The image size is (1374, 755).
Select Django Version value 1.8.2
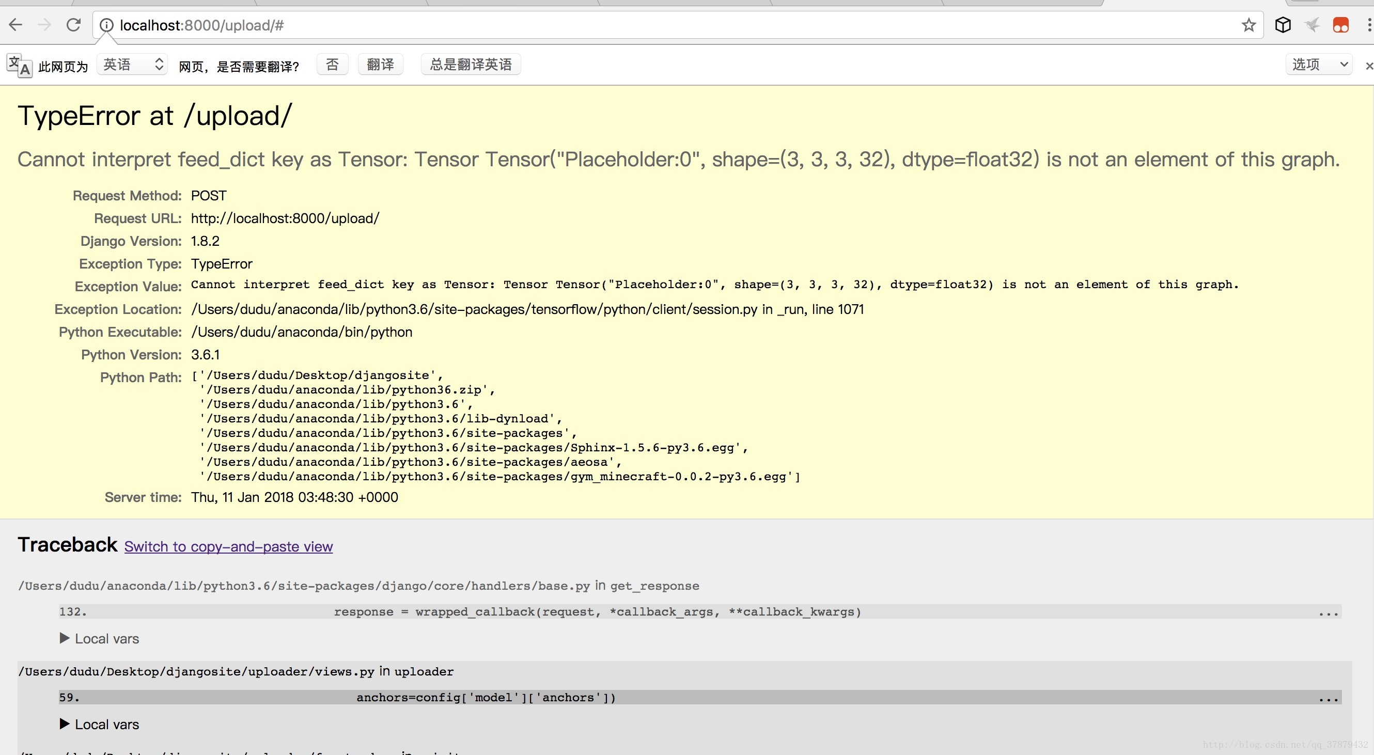(x=205, y=241)
